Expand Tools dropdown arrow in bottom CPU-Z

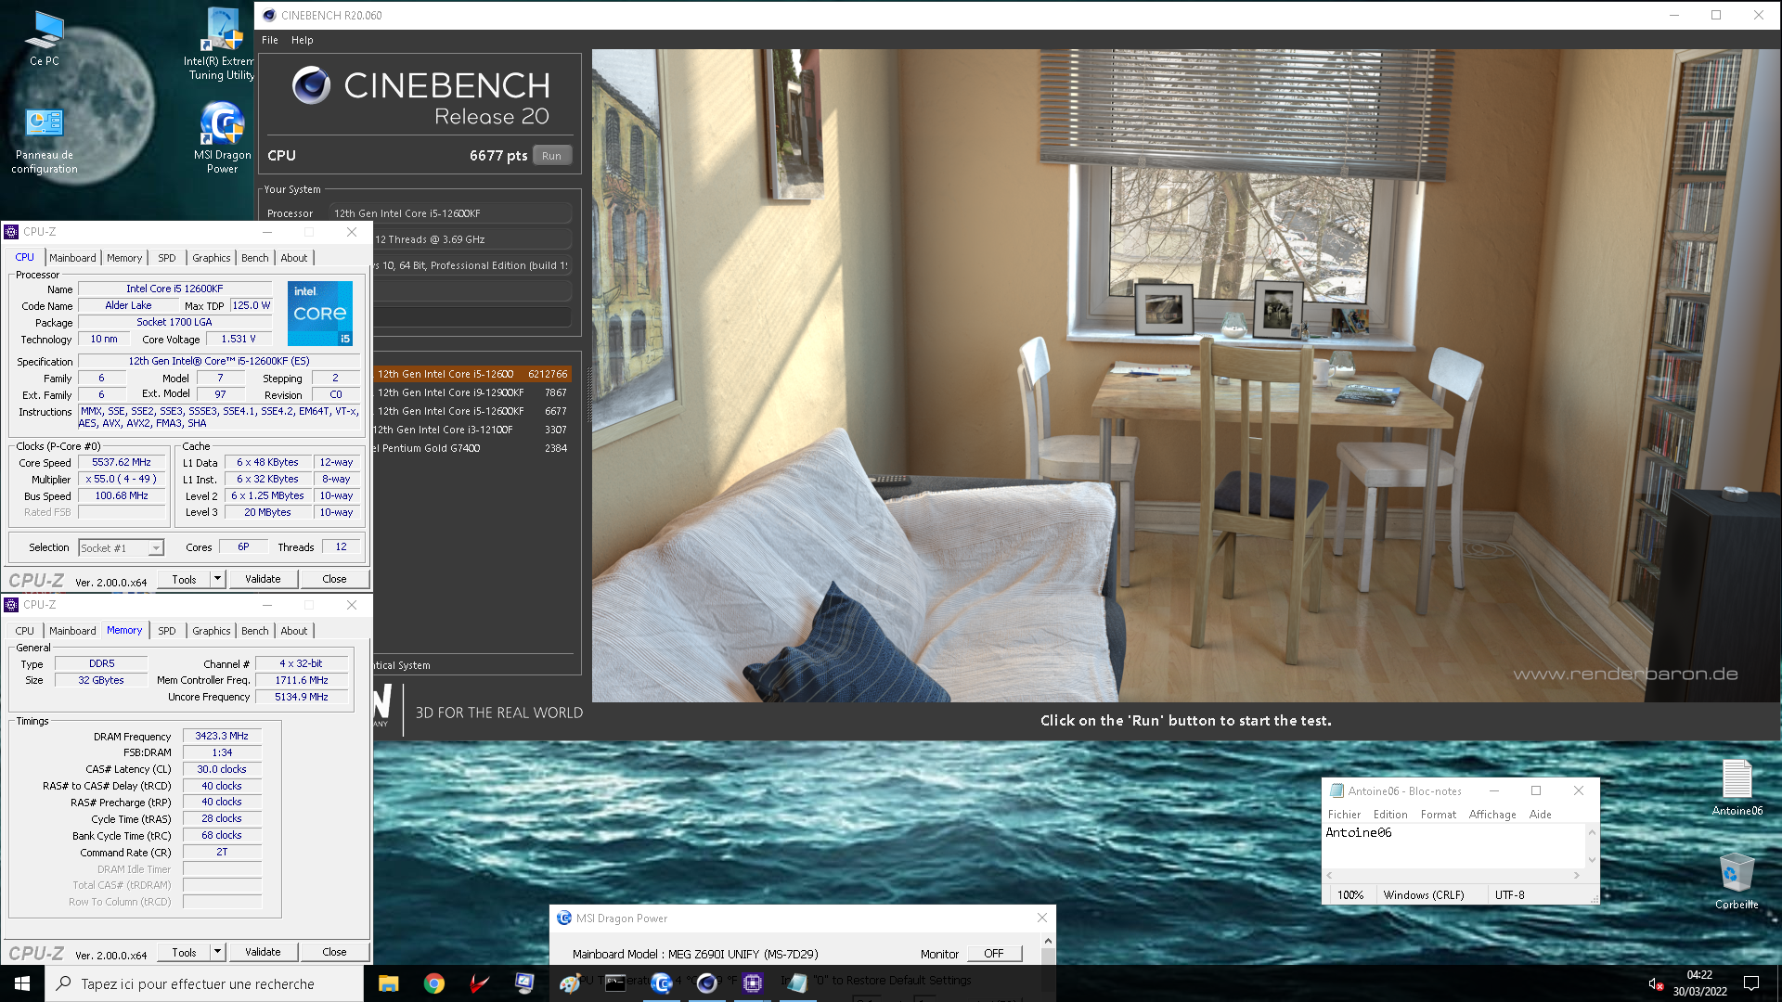[217, 952]
